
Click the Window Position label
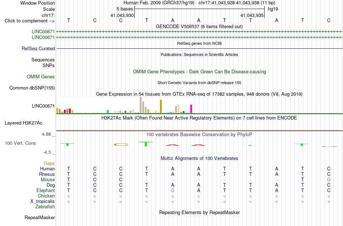coord(38,3)
